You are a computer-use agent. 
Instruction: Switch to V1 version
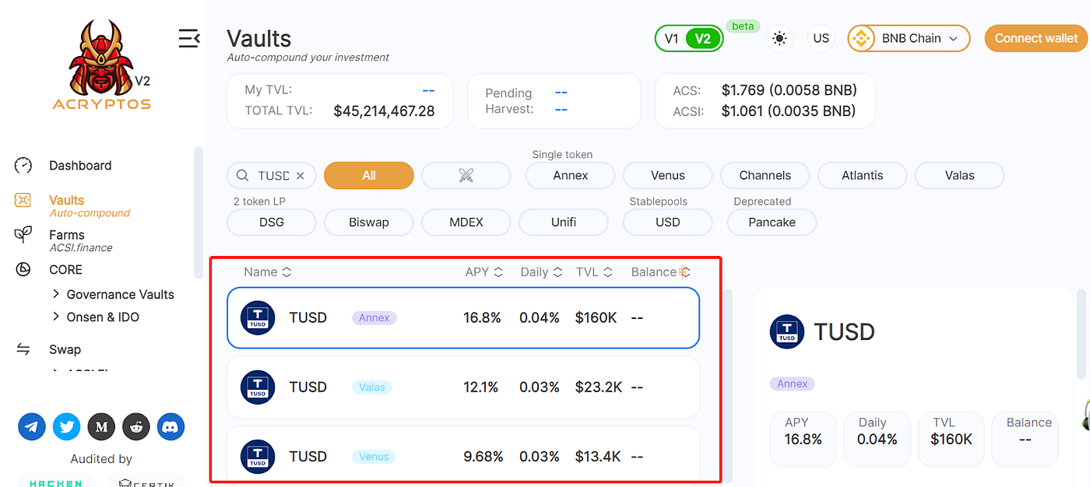tap(671, 38)
